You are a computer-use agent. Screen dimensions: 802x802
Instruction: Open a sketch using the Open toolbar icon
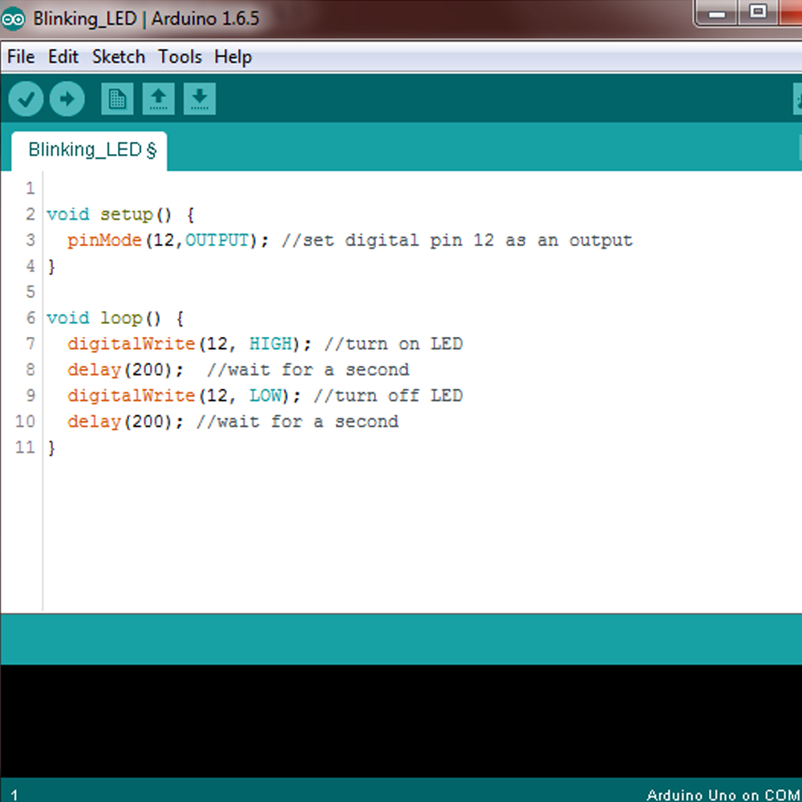(159, 98)
